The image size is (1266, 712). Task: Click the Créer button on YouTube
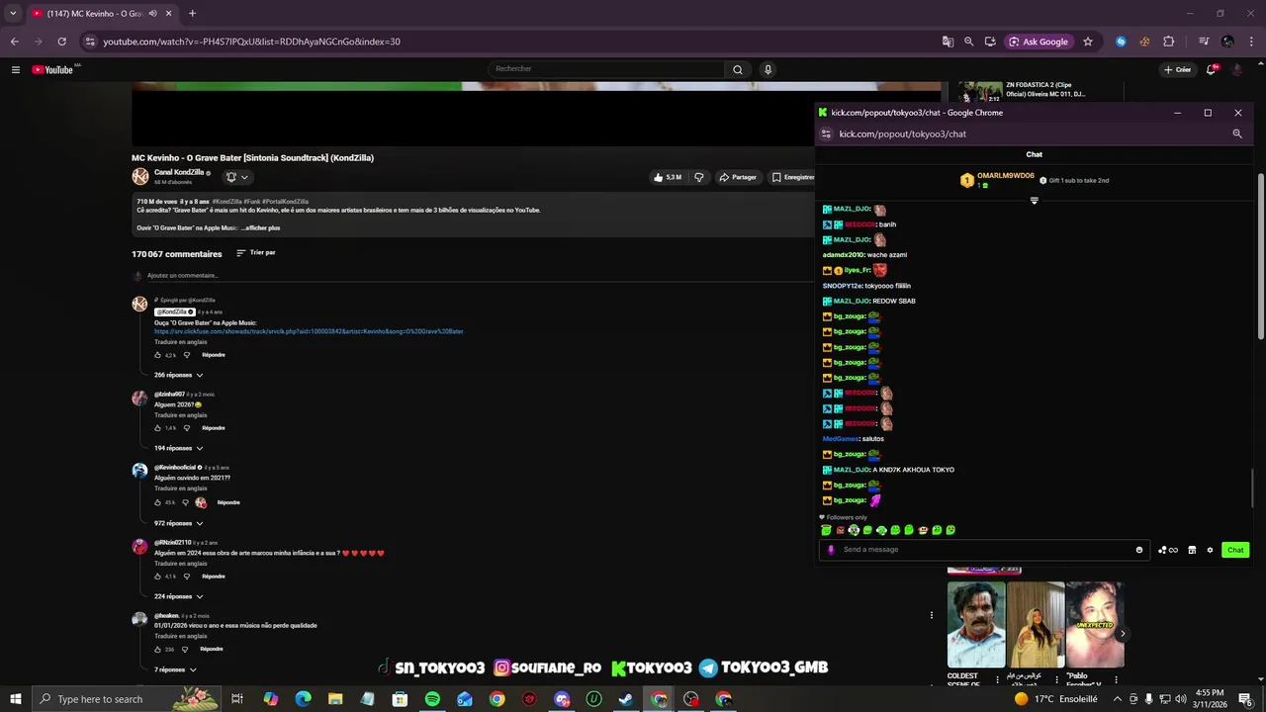tap(1177, 69)
